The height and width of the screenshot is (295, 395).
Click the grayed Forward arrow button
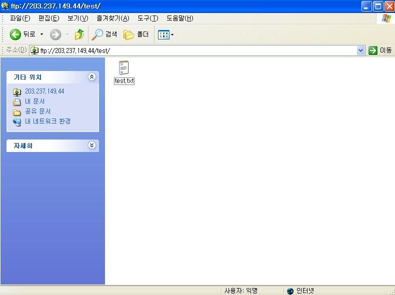(x=55, y=34)
